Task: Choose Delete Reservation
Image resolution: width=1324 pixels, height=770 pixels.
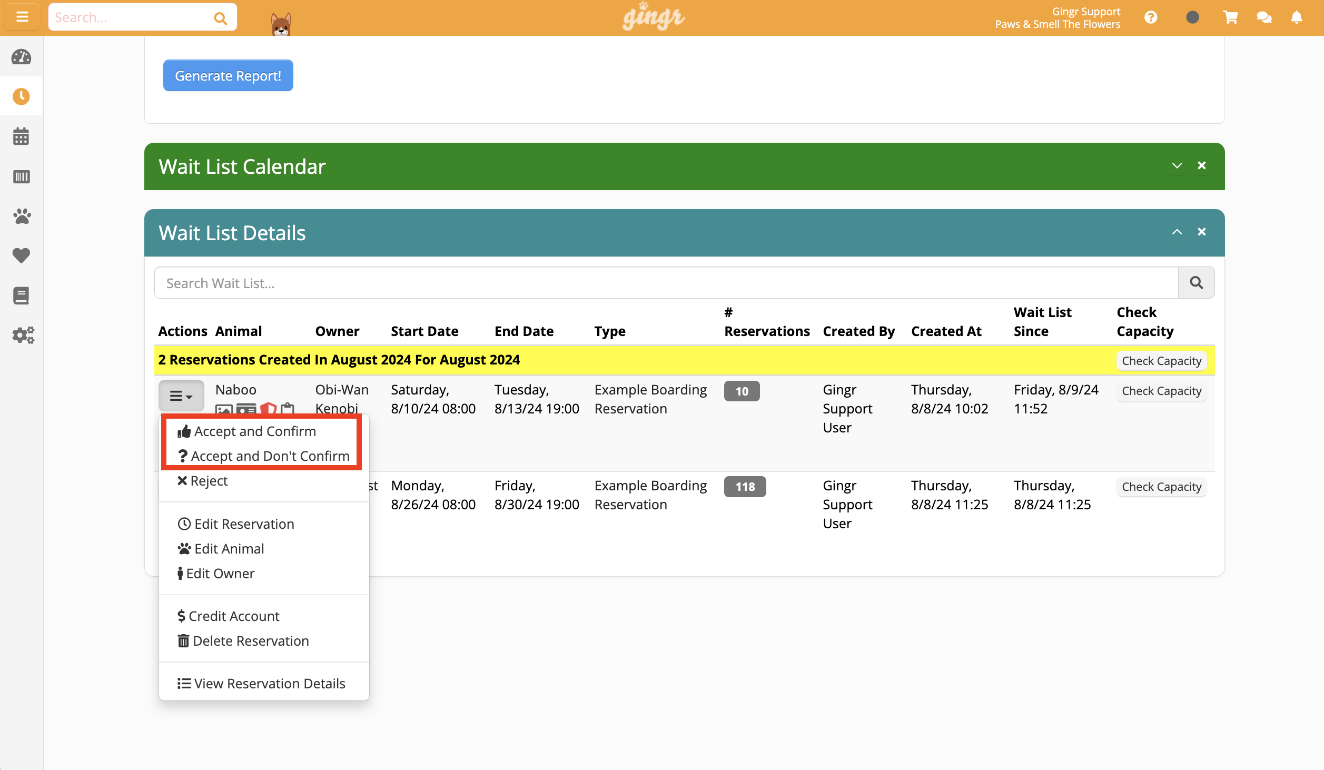Action: tap(243, 641)
